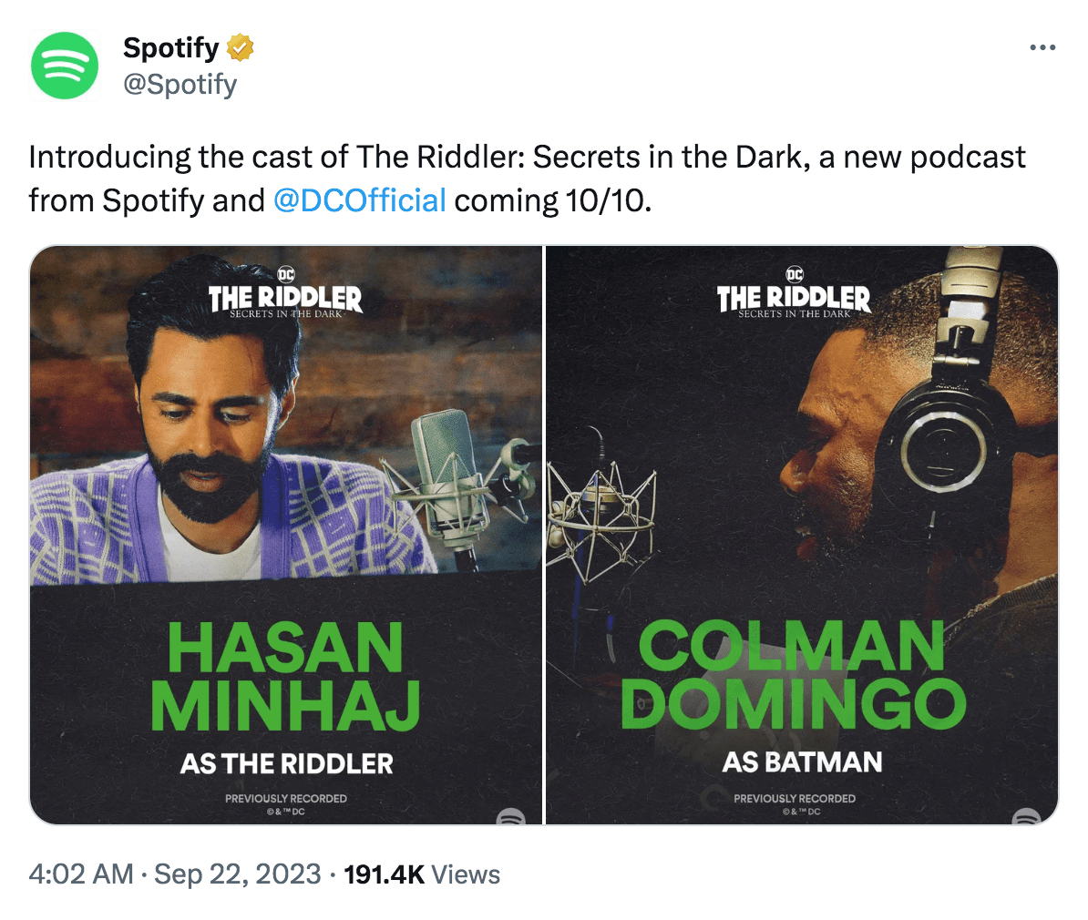Click the gold verified badge
Viewport: 1088px width, 920px height.
[240, 47]
